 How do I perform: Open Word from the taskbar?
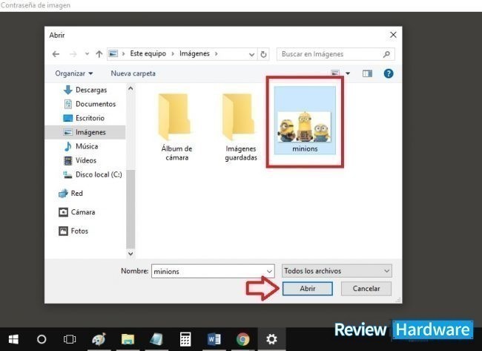(x=214, y=339)
